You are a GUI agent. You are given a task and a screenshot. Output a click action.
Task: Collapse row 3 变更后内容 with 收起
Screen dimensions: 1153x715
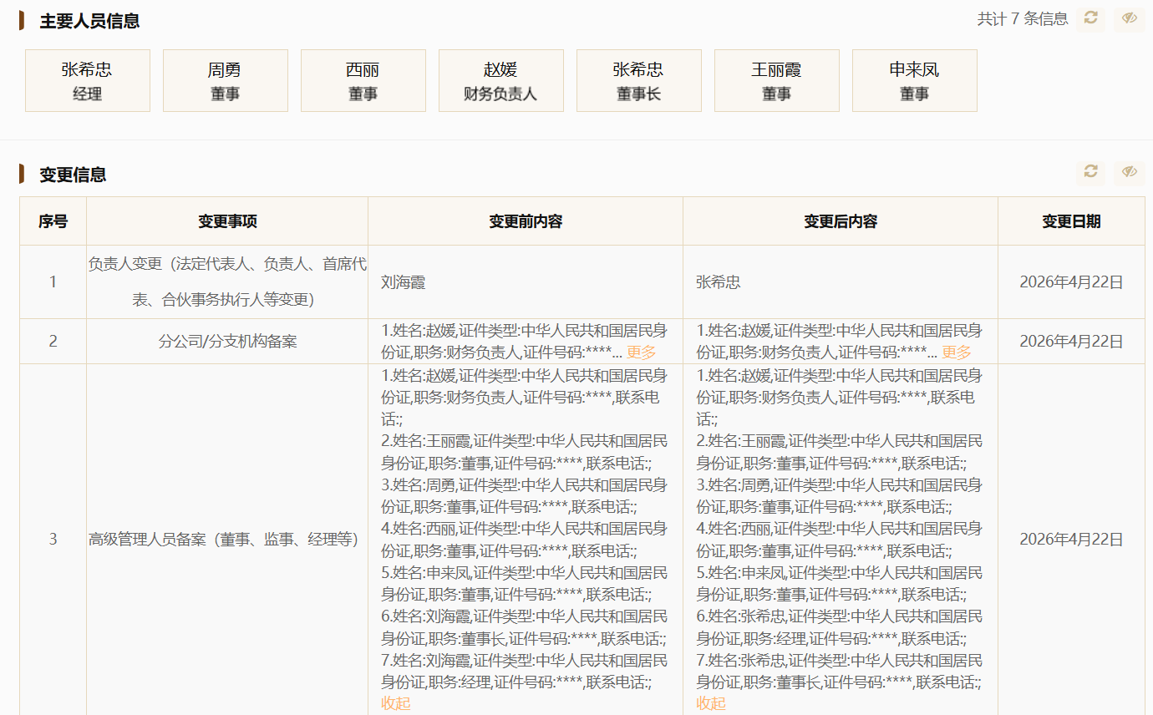[711, 703]
